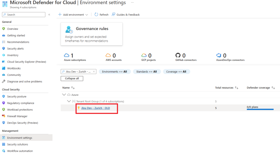Click the Workbooks chart icon

point(4,68)
